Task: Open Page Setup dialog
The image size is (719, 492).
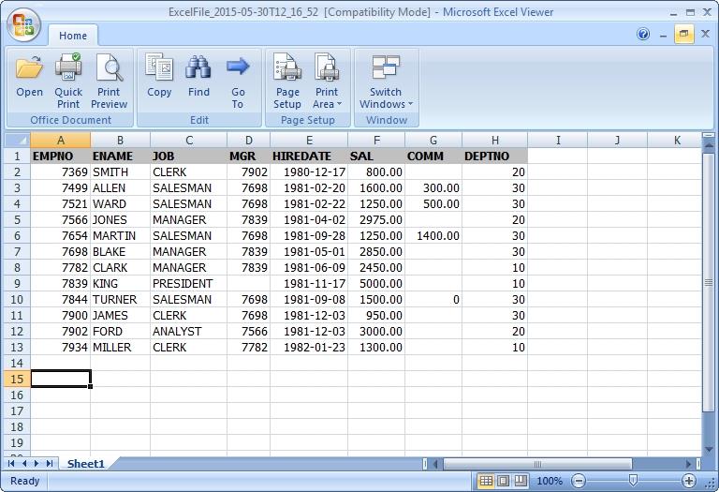Action: (287, 69)
